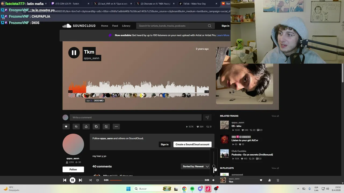The image size is (344, 193).
Task: Seek along the bottom player progress bar
Action: click(x=156, y=180)
